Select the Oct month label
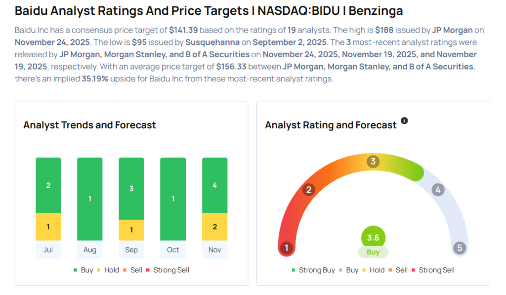This screenshot has height=295, width=506. [173, 250]
